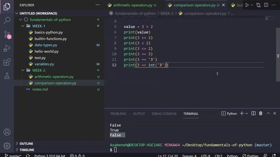
Task: Open Source Control view with pending changes badge
Action: (7, 34)
